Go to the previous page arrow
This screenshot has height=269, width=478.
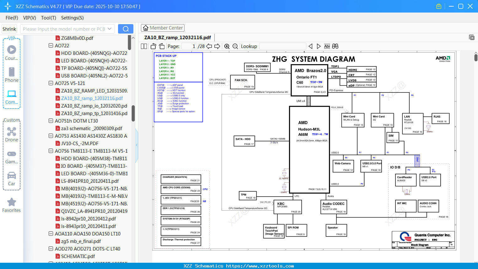point(209,46)
